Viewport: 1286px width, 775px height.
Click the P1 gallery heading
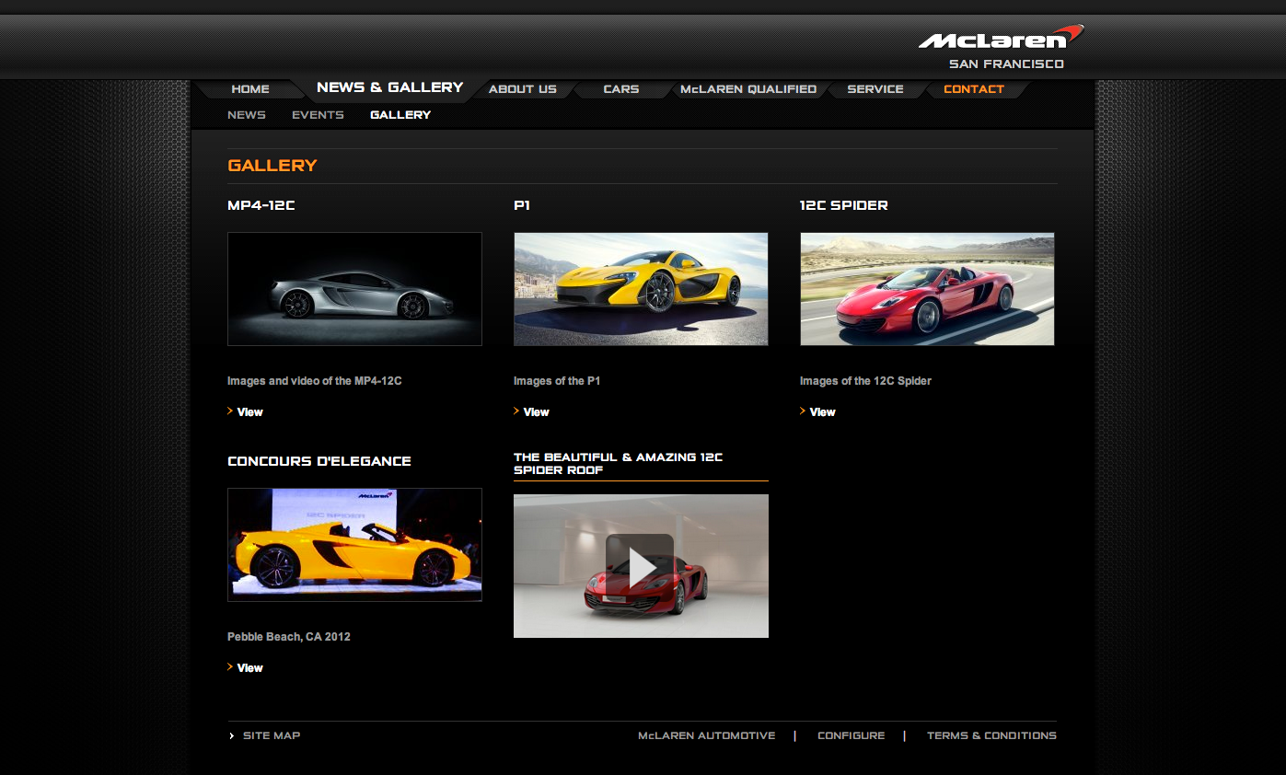(x=522, y=205)
